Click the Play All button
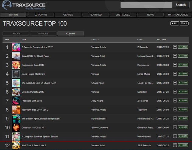This screenshot has height=150, width=192. click(175, 23)
